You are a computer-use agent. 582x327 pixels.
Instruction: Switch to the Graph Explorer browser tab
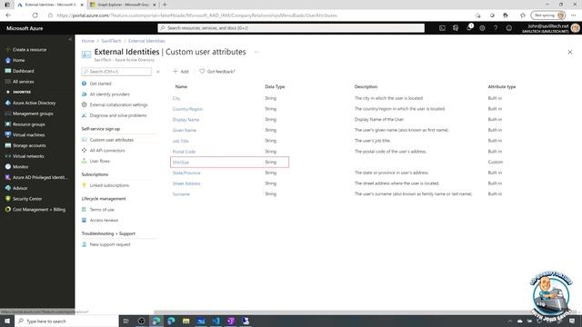click(x=123, y=5)
